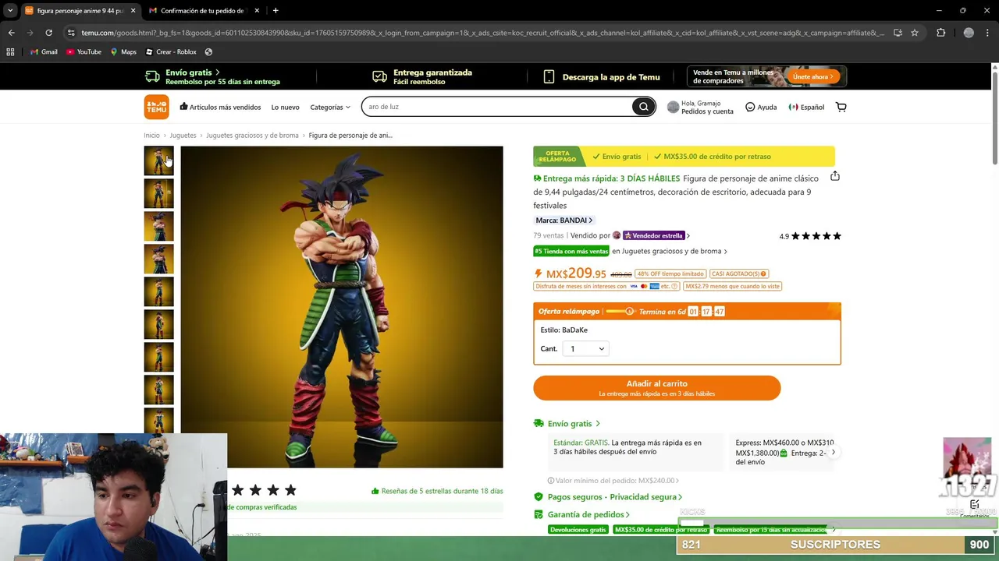
Task: Click the Únete ahora button
Action: 814,76
